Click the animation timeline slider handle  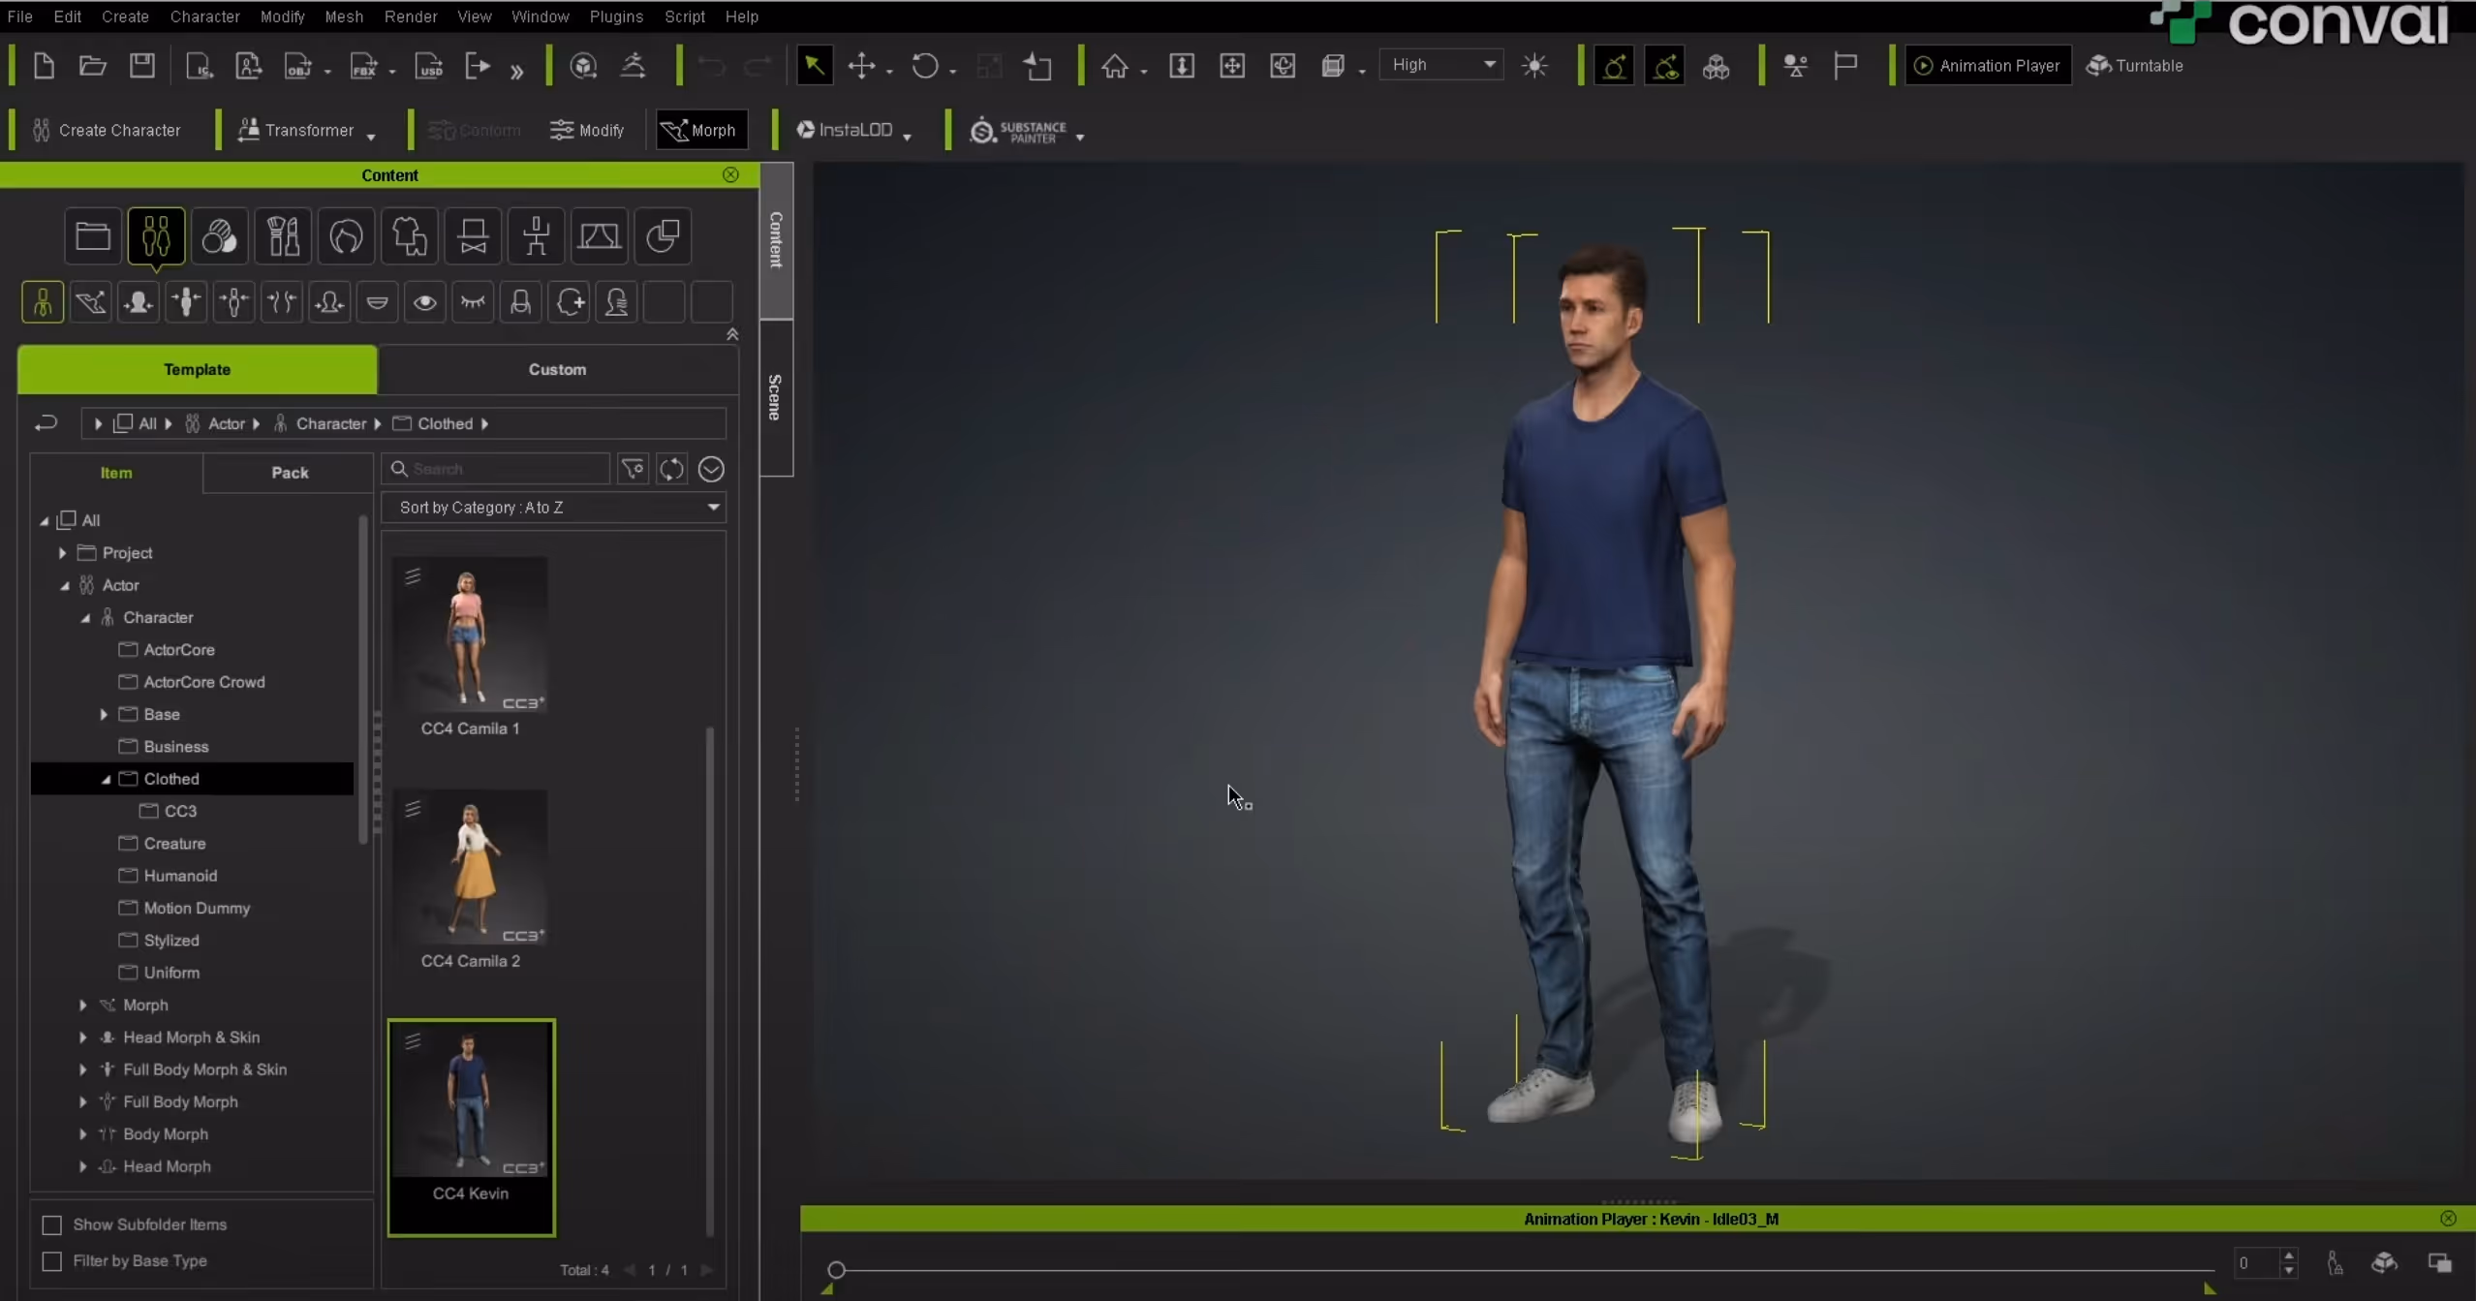coord(836,1269)
